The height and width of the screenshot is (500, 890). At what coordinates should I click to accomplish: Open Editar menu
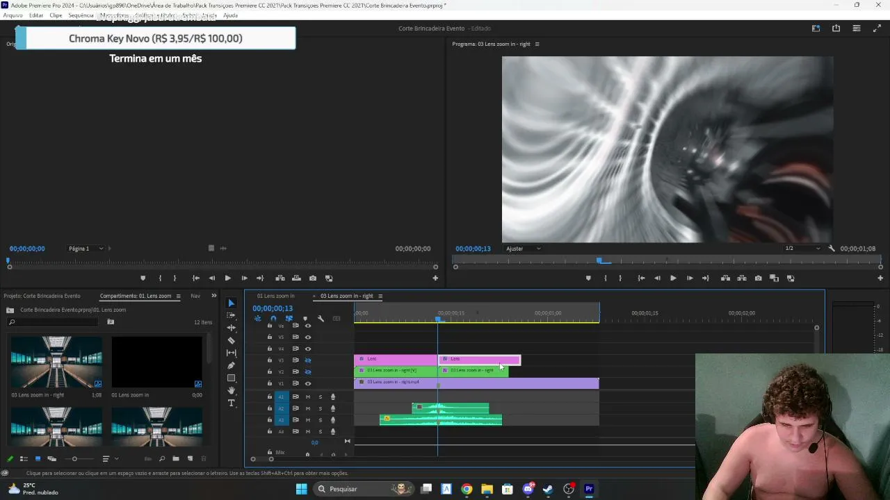click(36, 15)
